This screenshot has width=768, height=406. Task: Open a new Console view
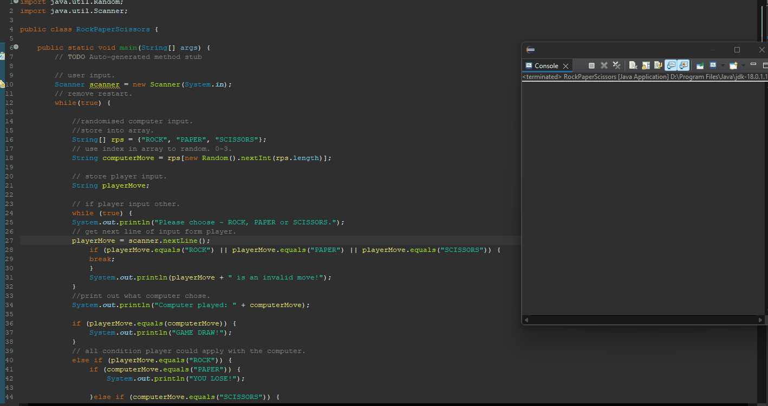733,65
